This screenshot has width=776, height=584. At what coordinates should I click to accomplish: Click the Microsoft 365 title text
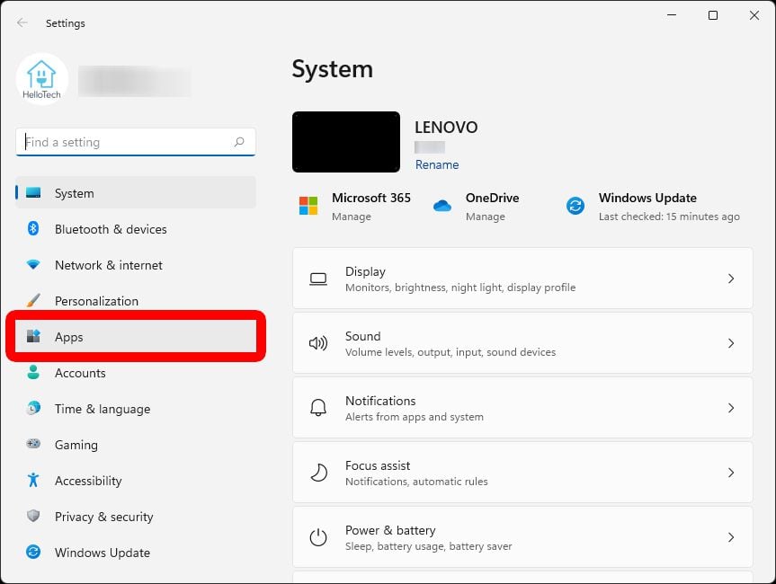(371, 198)
